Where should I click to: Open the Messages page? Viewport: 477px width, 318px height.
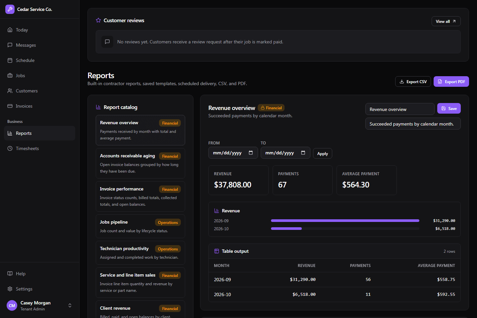click(40, 45)
